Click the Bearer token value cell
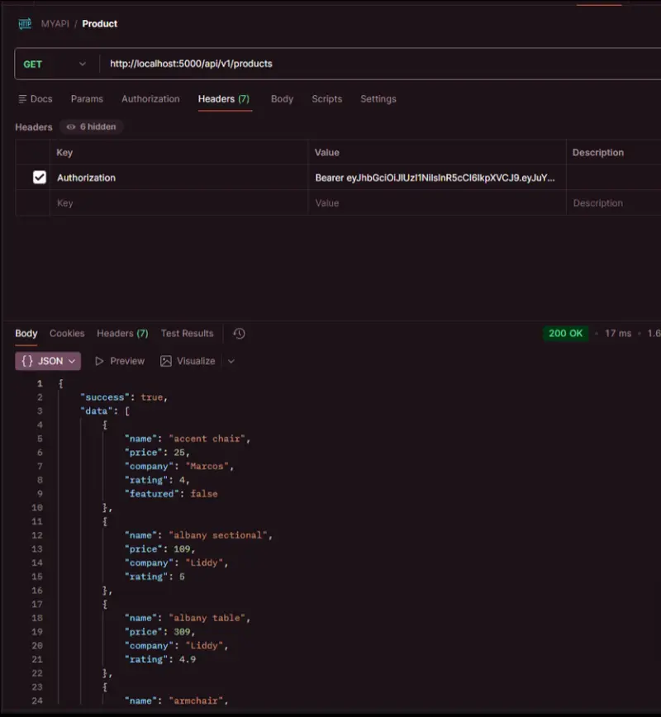This screenshot has height=717, width=661. 437,178
